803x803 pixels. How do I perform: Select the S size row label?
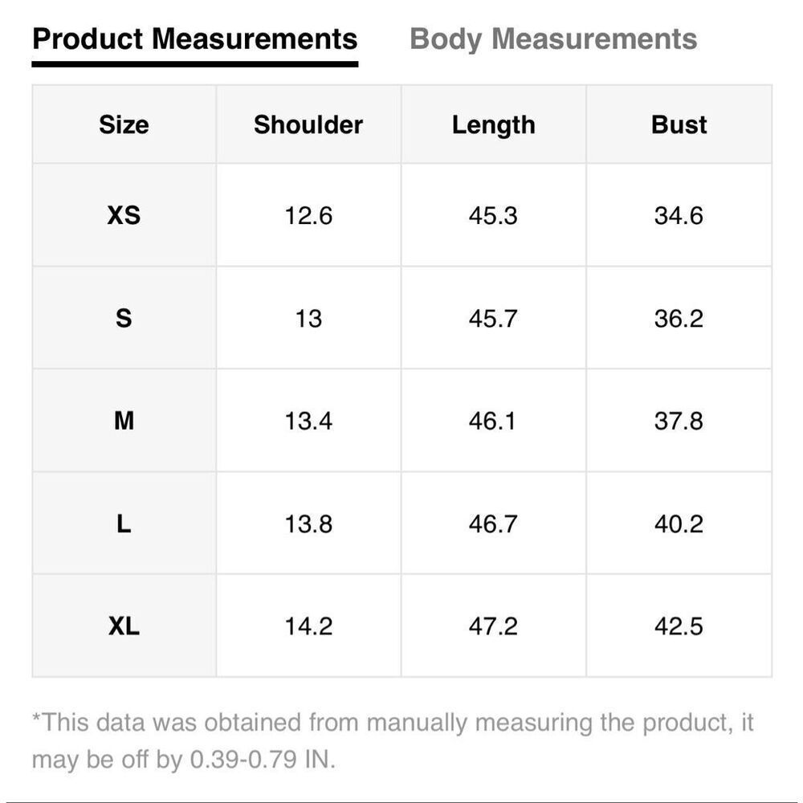124,318
